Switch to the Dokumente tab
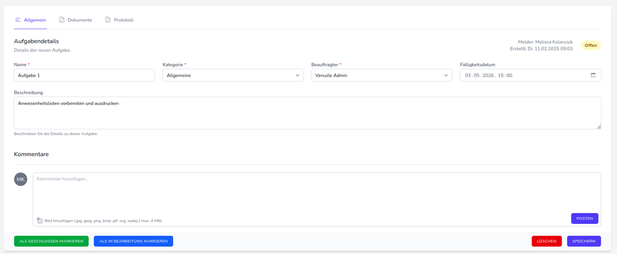Screen dimensions: 617x254 click(x=76, y=20)
